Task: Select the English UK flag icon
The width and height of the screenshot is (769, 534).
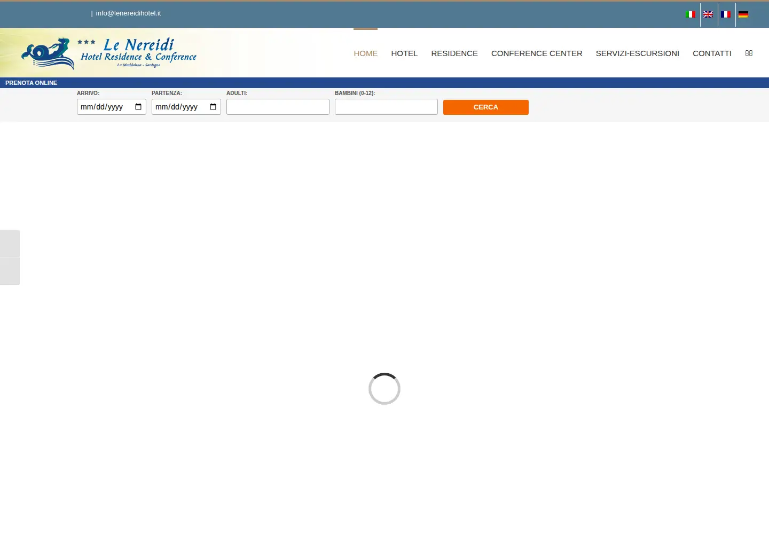Action: coord(708,14)
